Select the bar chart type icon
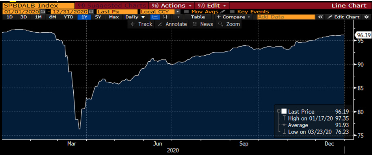The height and width of the screenshot is (156, 372). tap(166, 17)
